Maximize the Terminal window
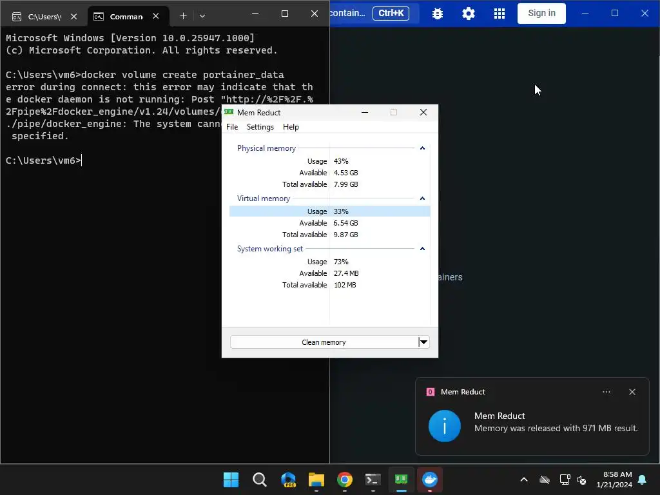 284,14
